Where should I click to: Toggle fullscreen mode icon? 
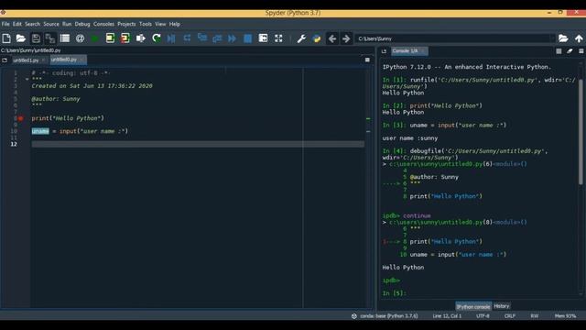point(278,38)
